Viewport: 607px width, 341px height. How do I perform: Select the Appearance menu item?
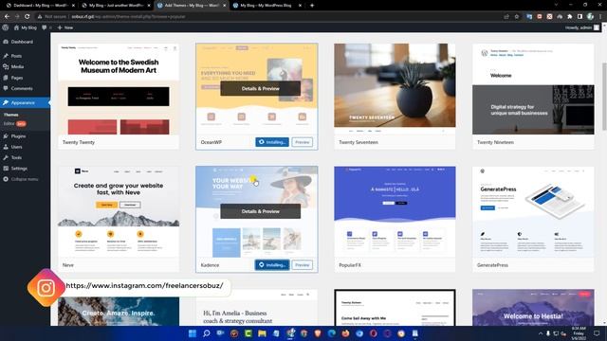25,103
